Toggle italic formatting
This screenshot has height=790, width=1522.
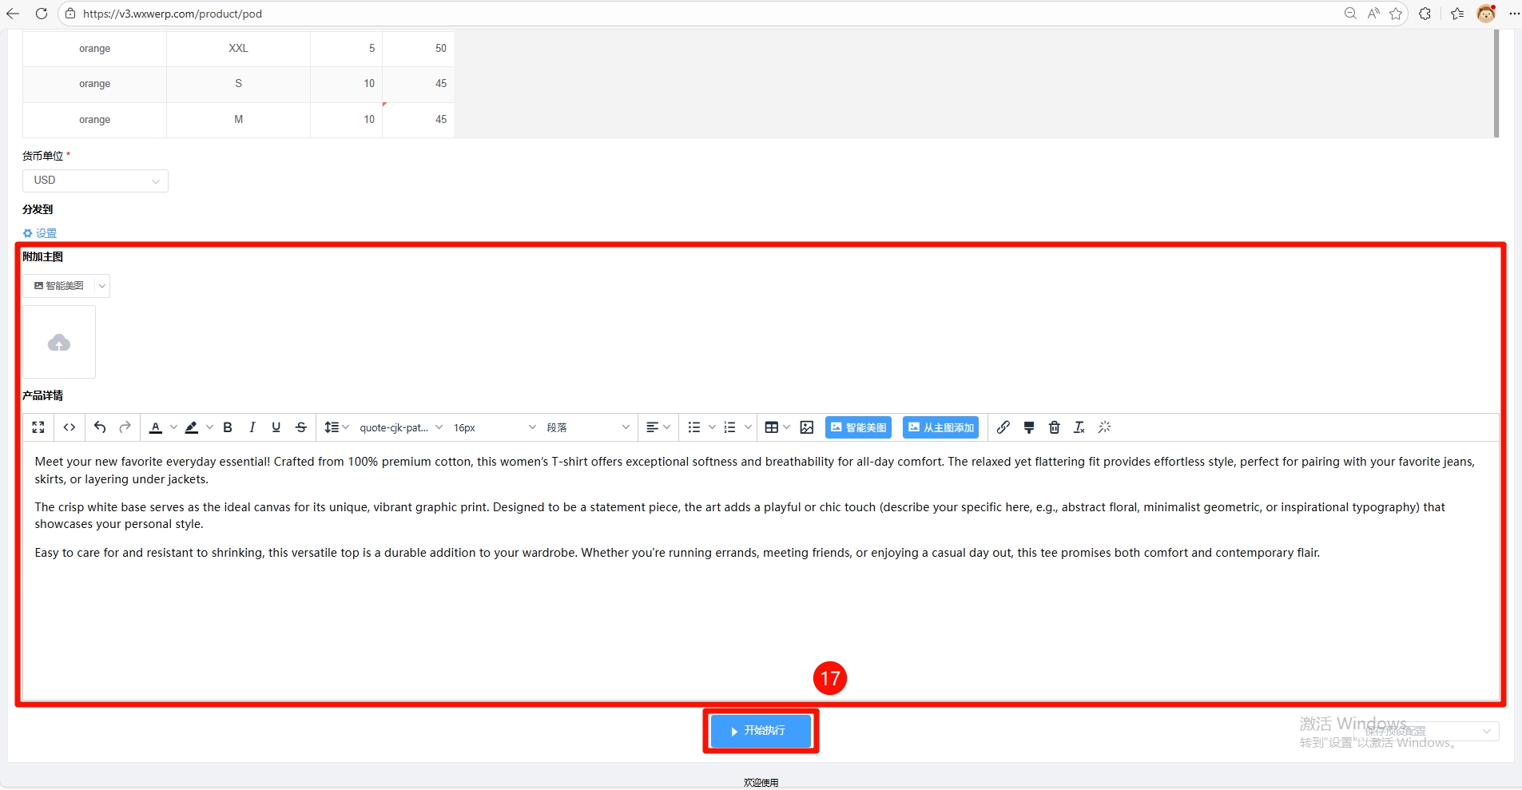click(x=252, y=427)
